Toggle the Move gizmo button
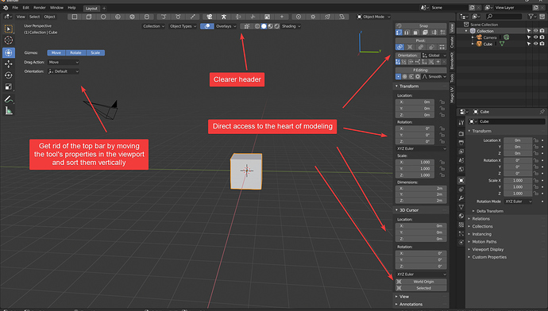 coord(56,52)
